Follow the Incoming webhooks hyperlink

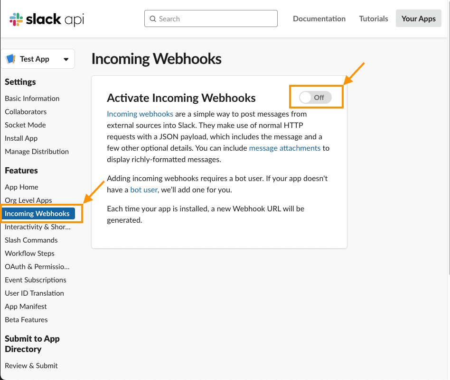(x=140, y=114)
